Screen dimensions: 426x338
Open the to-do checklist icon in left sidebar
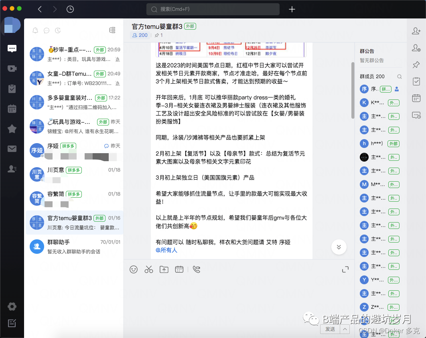pos(12,89)
